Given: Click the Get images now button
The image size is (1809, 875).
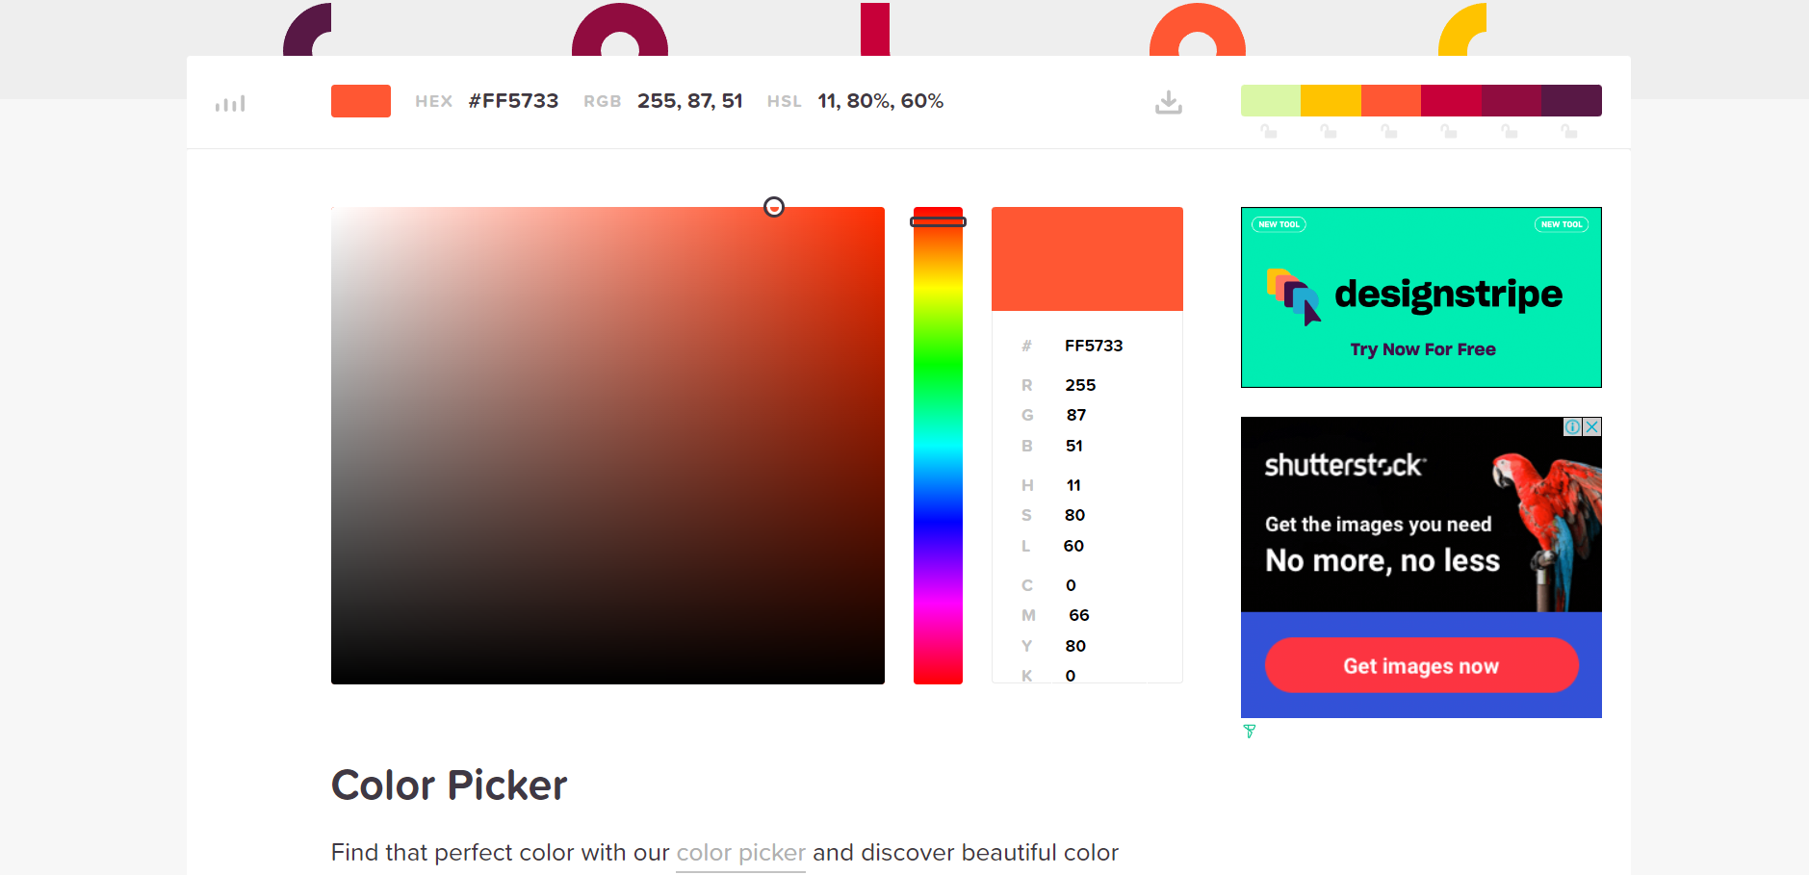Looking at the screenshot, I should [1421, 665].
